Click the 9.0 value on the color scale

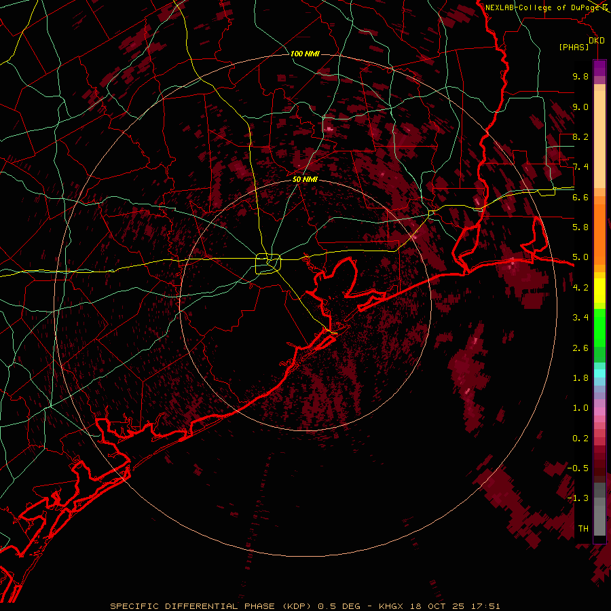pyautogui.click(x=580, y=107)
